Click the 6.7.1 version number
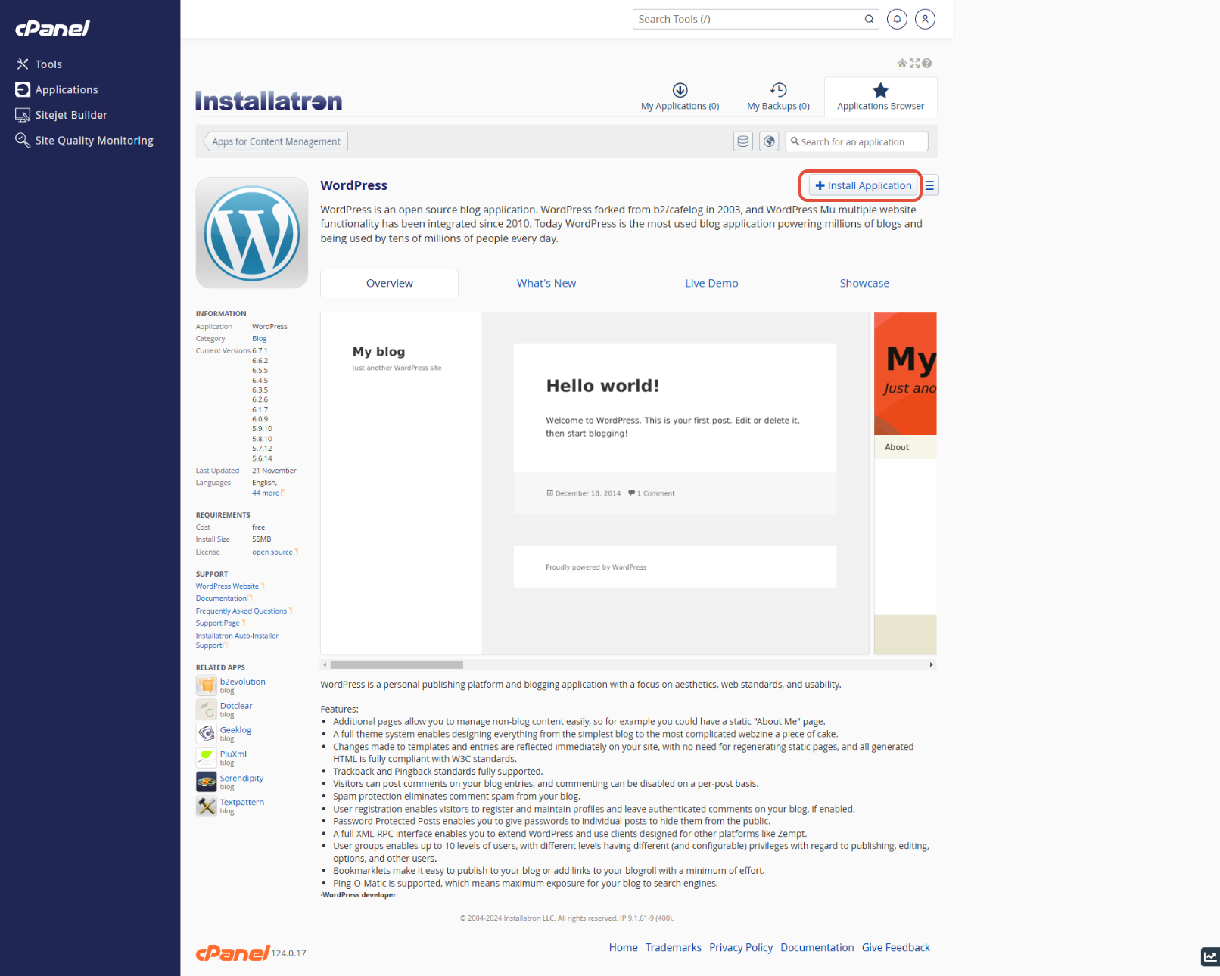 pos(260,351)
